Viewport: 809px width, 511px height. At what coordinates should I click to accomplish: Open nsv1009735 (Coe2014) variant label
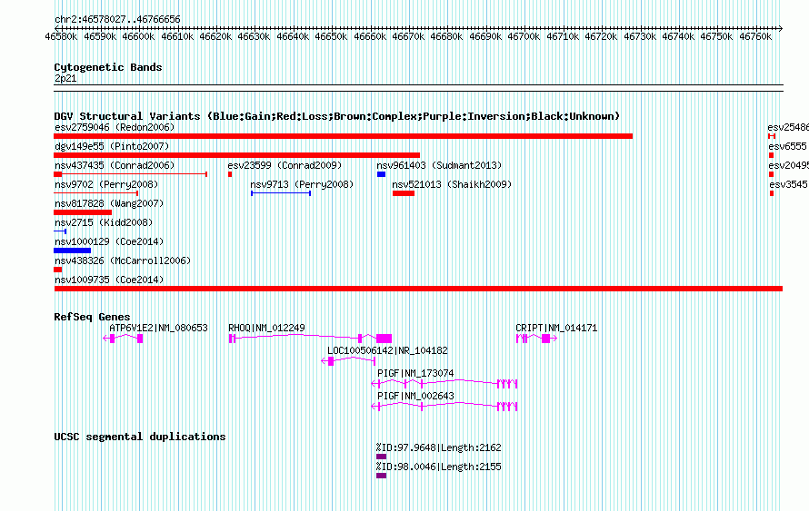pos(109,280)
